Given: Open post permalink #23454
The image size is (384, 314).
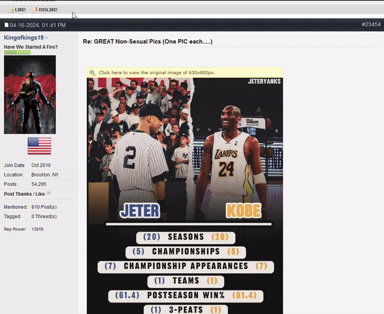Looking at the screenshot, I should [371, 24].
